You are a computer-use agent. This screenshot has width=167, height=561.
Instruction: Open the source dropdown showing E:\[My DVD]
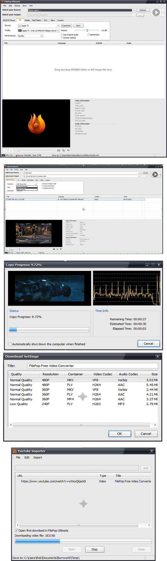pos(139,173)
